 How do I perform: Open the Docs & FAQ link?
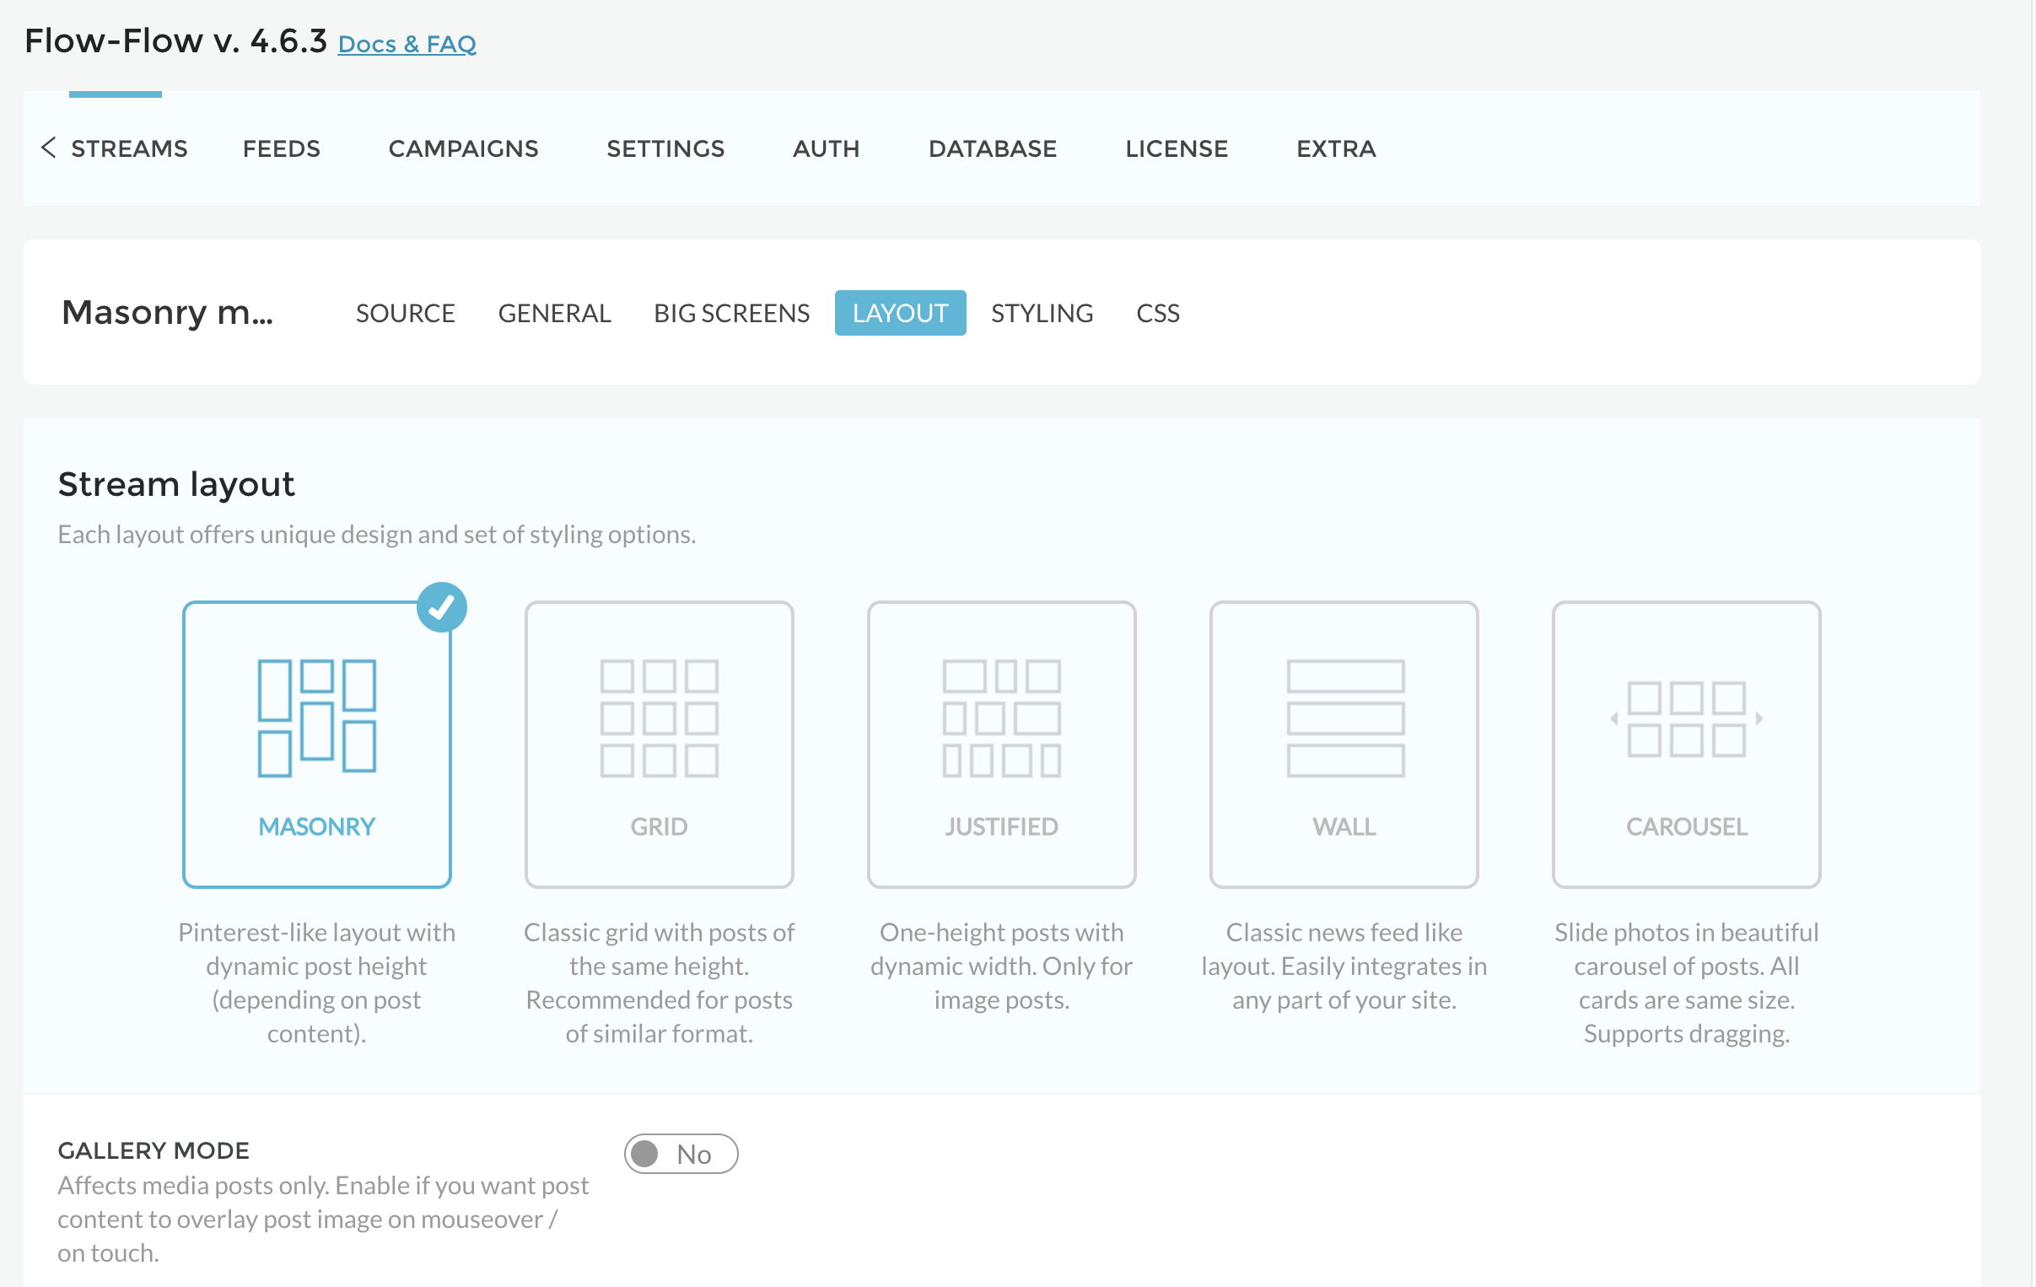pos(407,44)
